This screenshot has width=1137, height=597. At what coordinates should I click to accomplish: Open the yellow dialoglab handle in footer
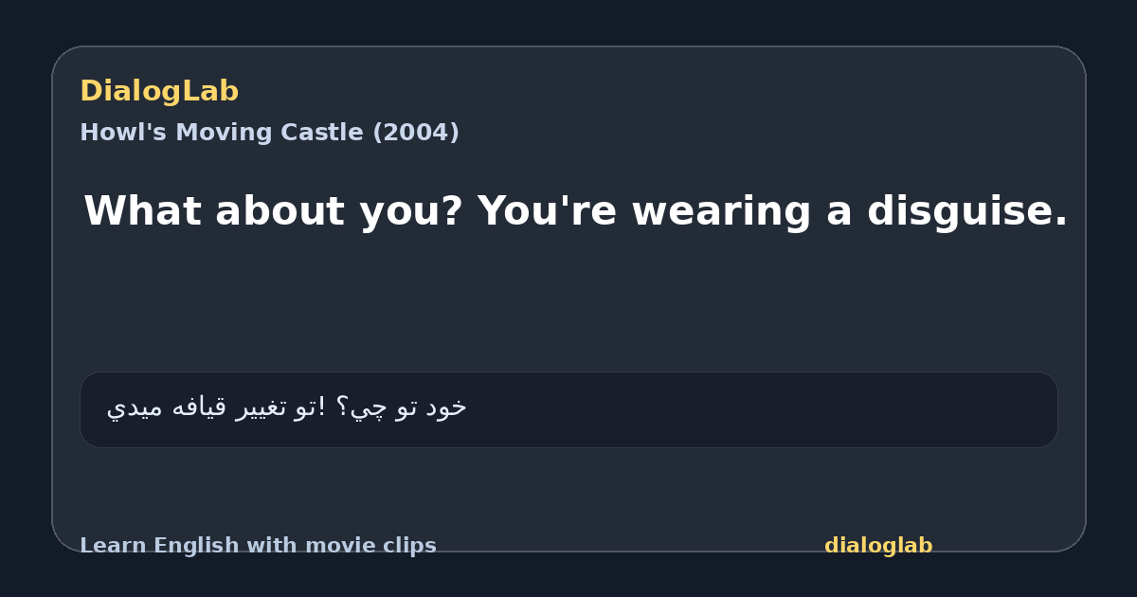pos(878,546)
